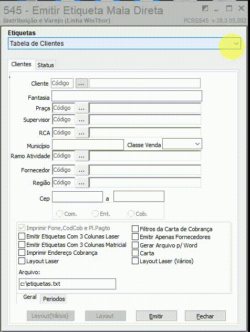The image size is (250, 332).
Task: Click the Fornecedor Código field
Action: [64, 170]
